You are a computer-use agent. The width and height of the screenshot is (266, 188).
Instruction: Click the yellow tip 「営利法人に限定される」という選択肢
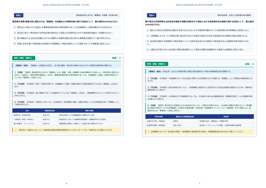click(66, 130)
